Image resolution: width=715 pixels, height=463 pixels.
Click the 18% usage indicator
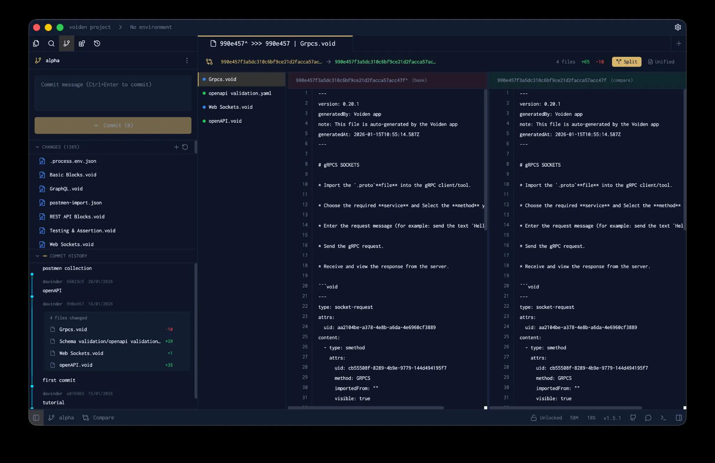(x=591, y=418)
